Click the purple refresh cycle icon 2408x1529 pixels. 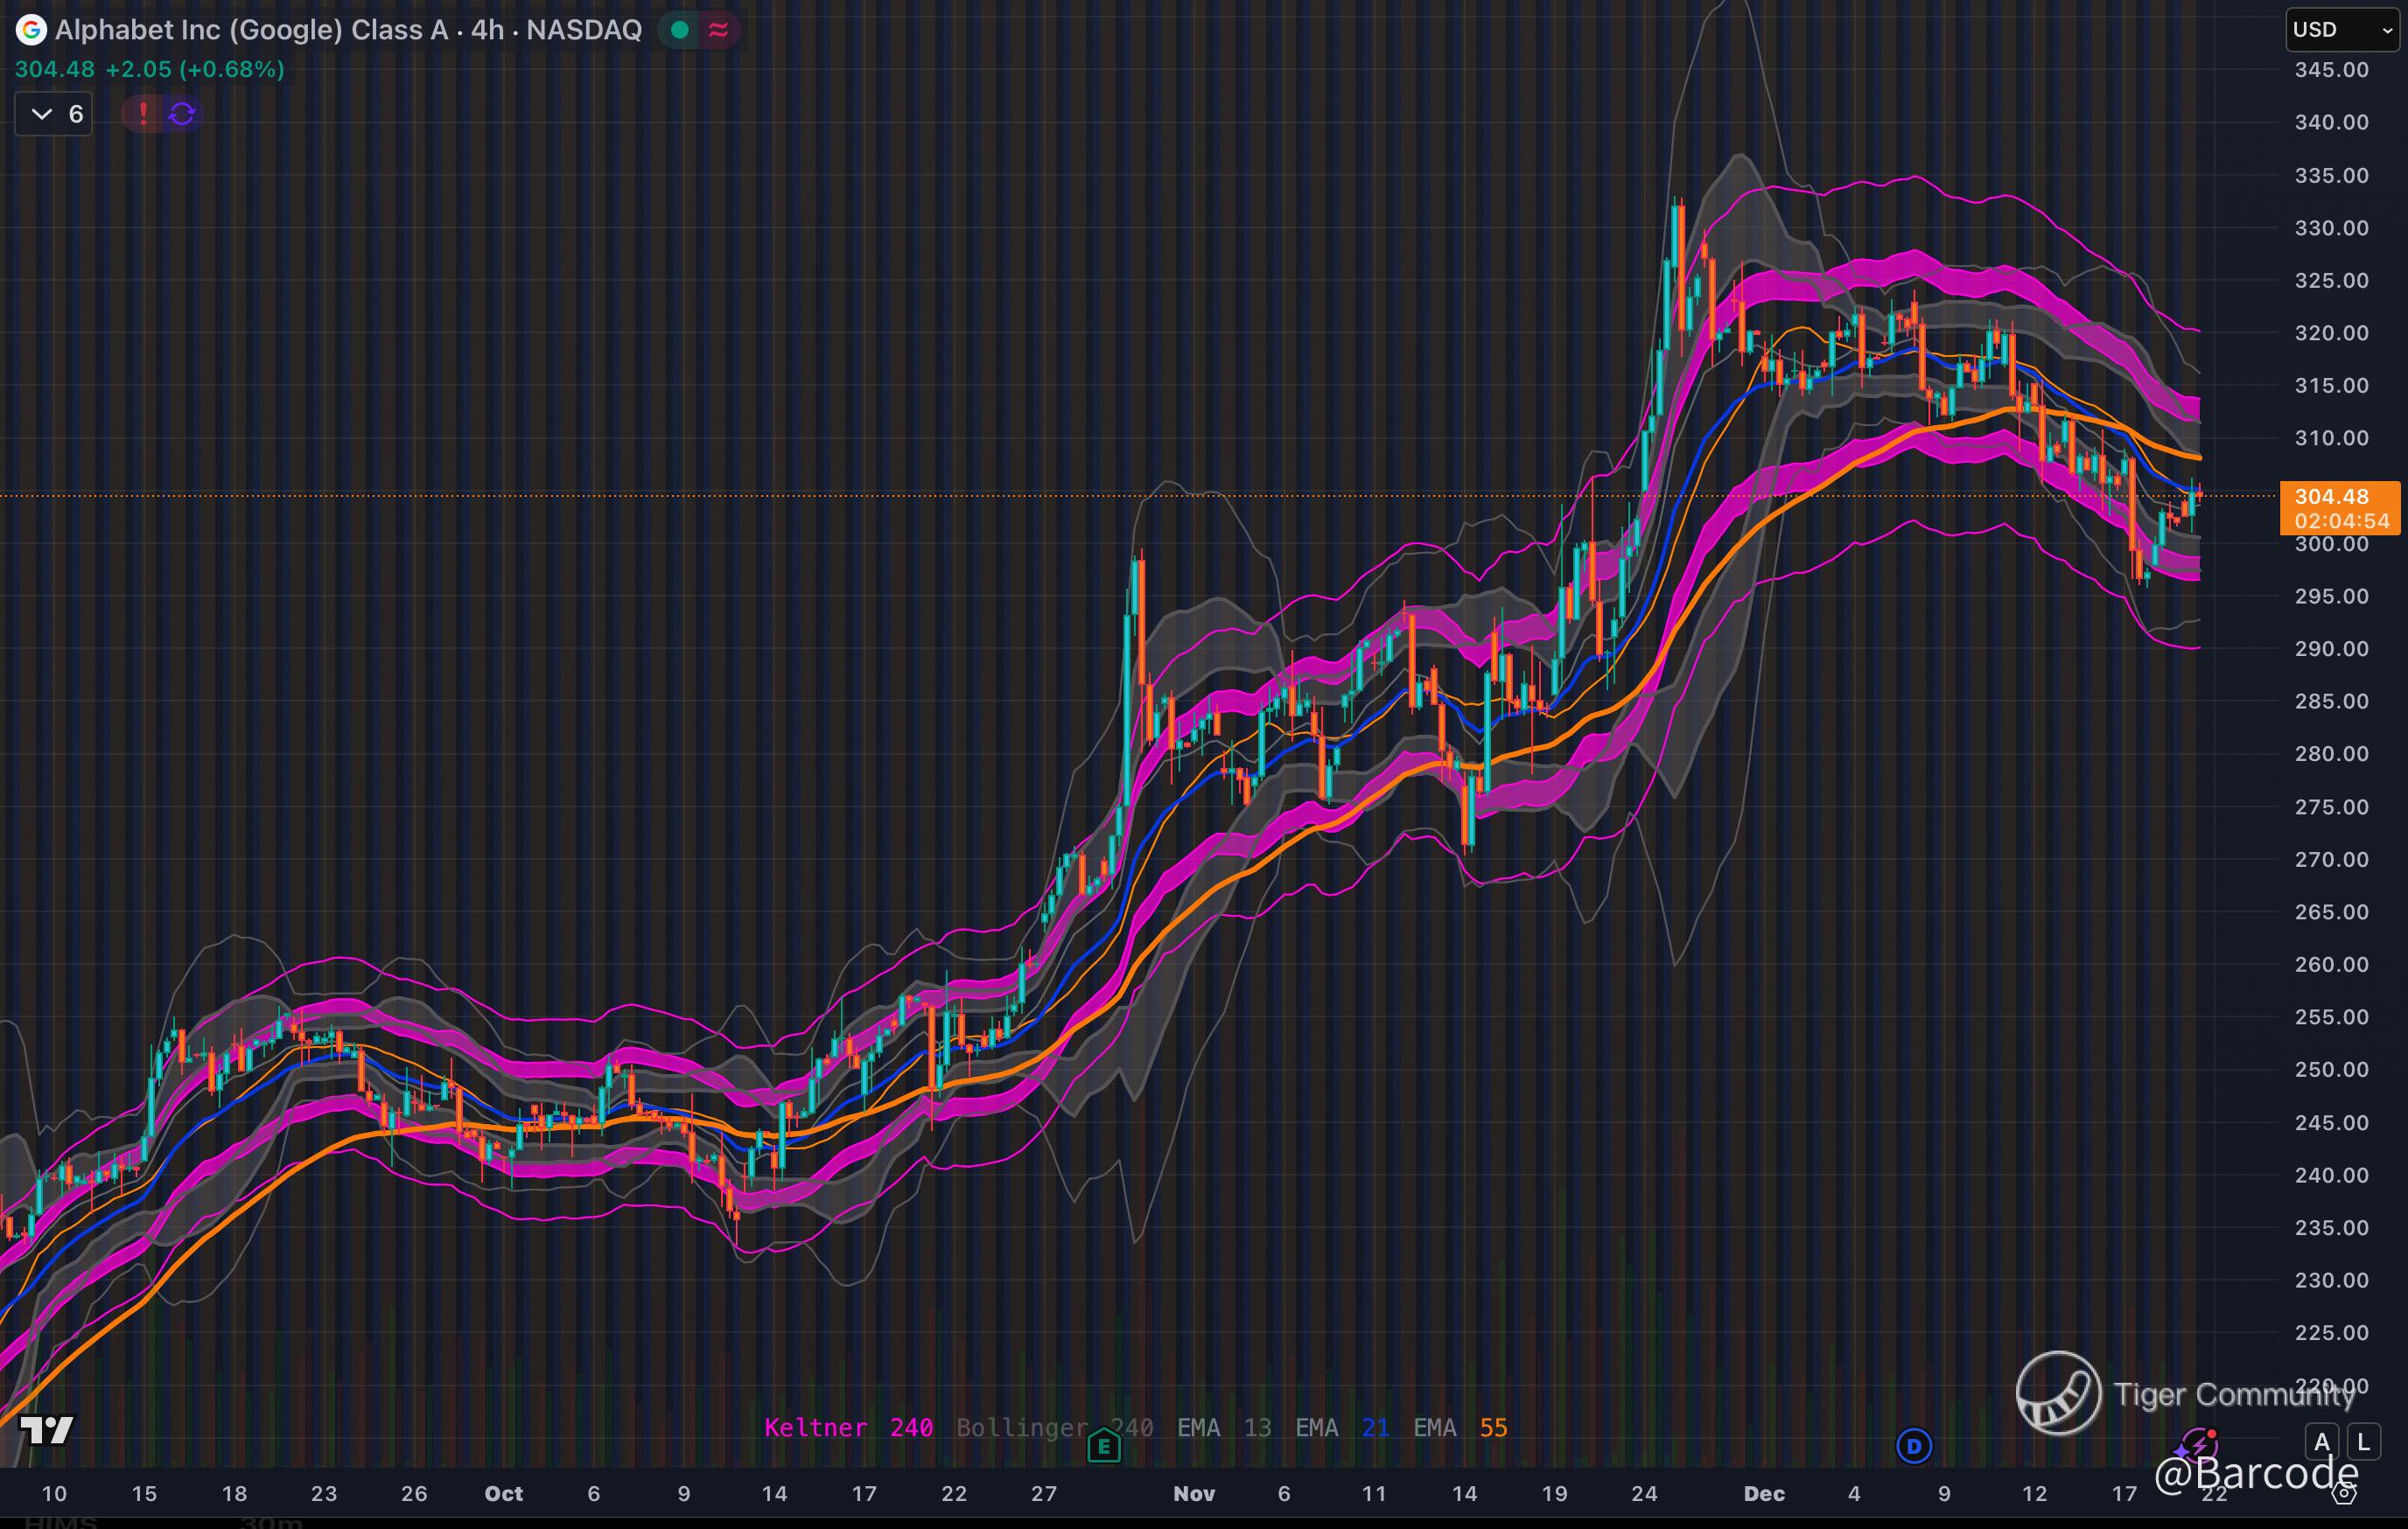click(x=182, y=114)
